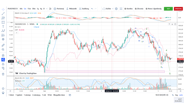Show Wszystkie dane full range
Viewport: 184px width, 103px height.
point(59,95)
